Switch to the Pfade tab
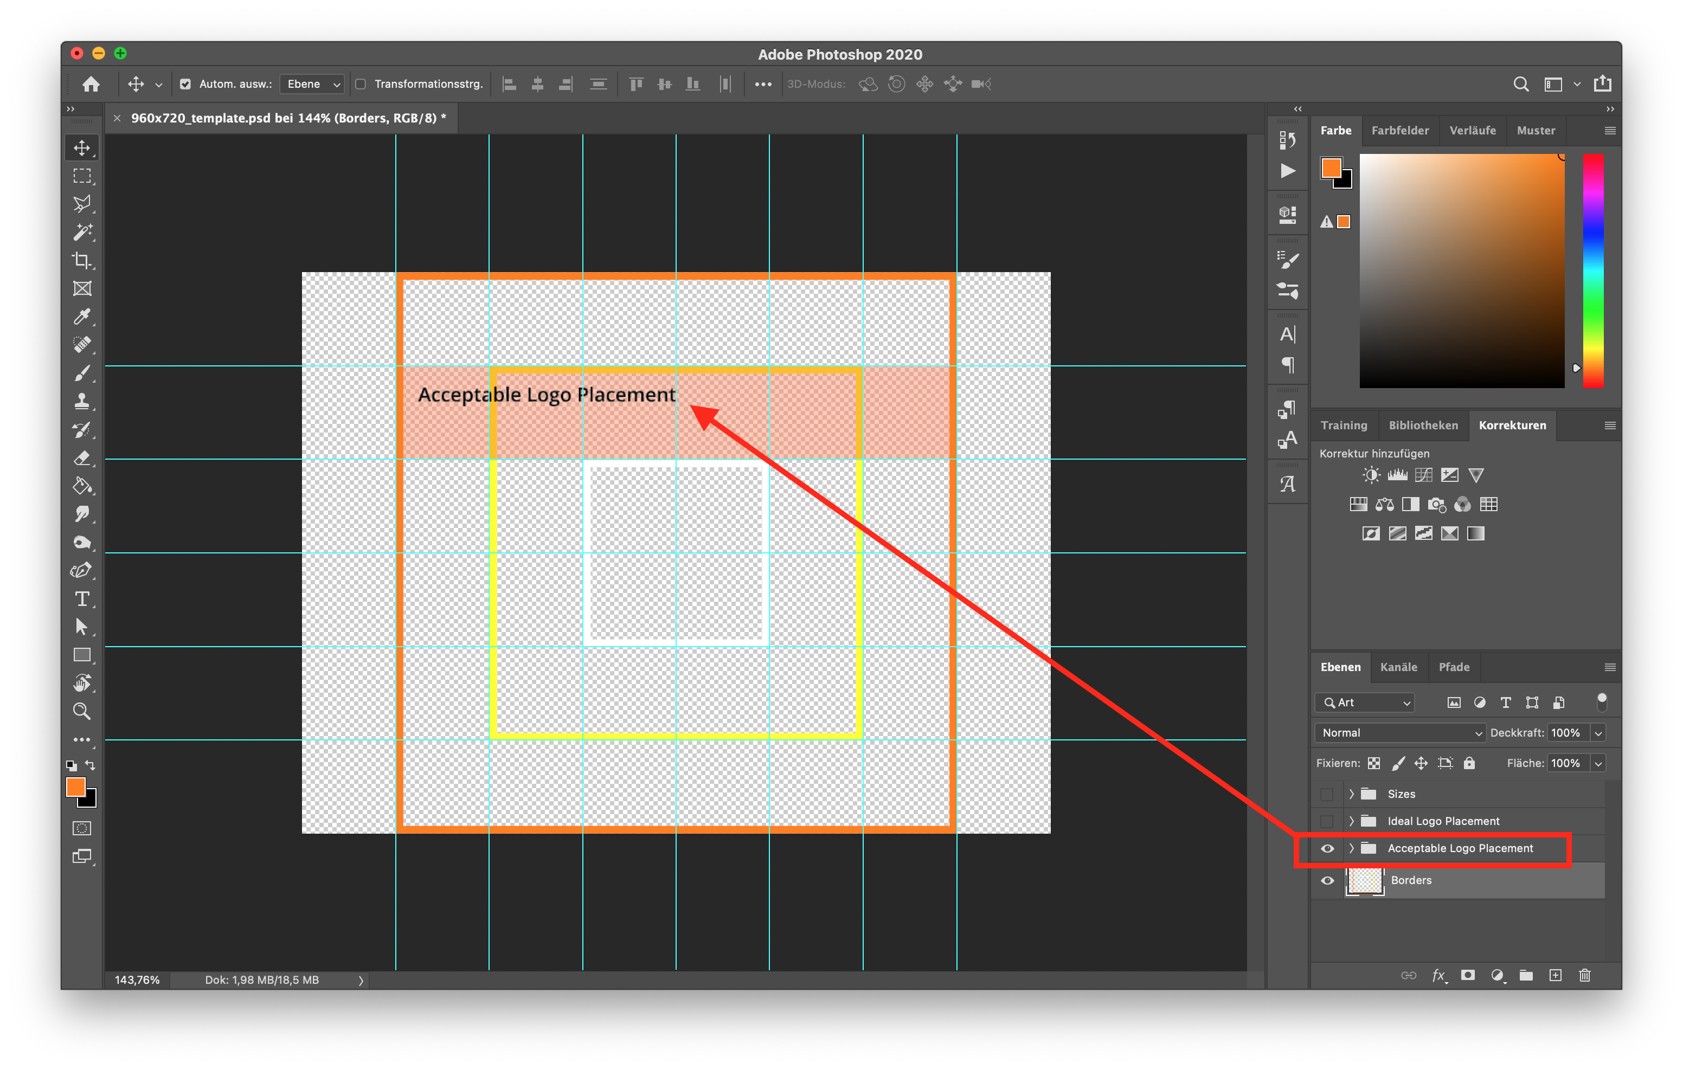This screenshot has height=1070, width=1683. pos(1454,667)
